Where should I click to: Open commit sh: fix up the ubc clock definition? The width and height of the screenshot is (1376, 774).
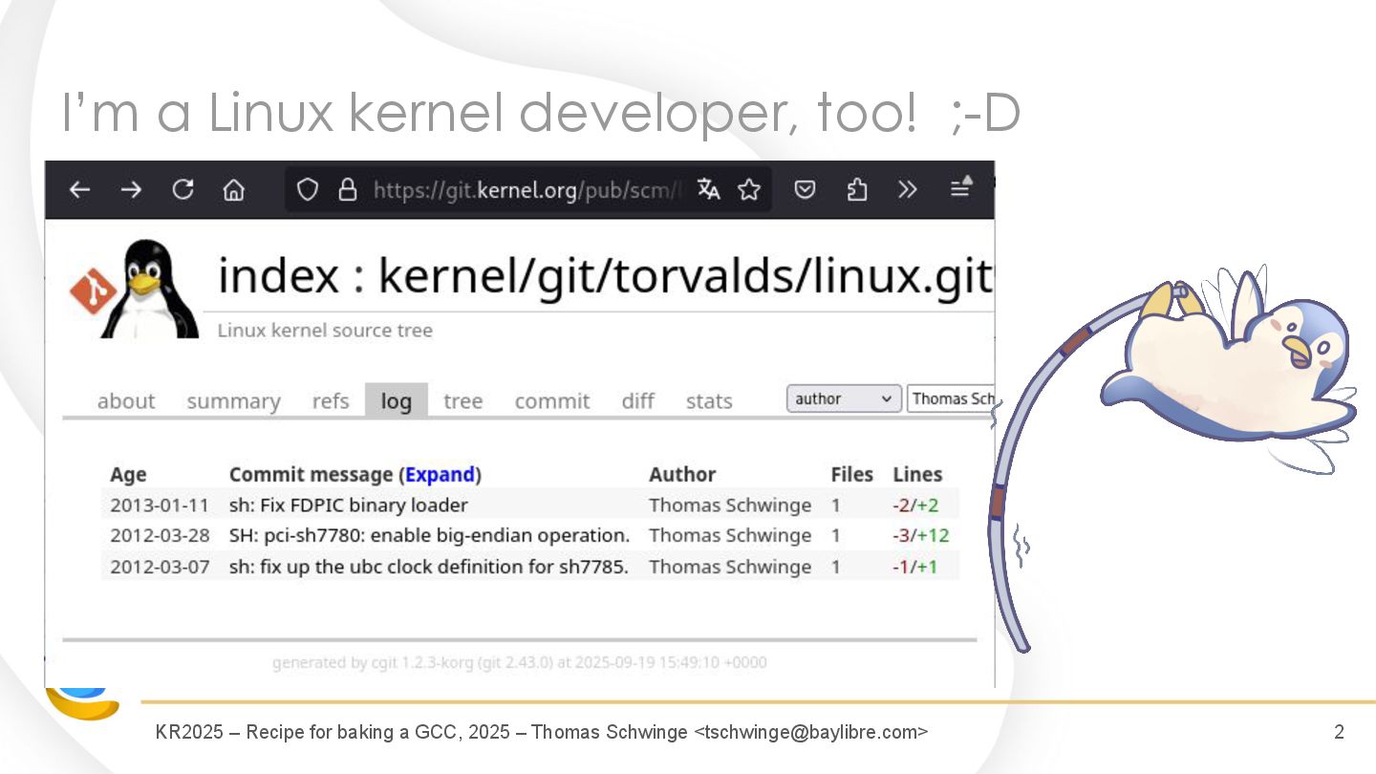tap(429, 566)
